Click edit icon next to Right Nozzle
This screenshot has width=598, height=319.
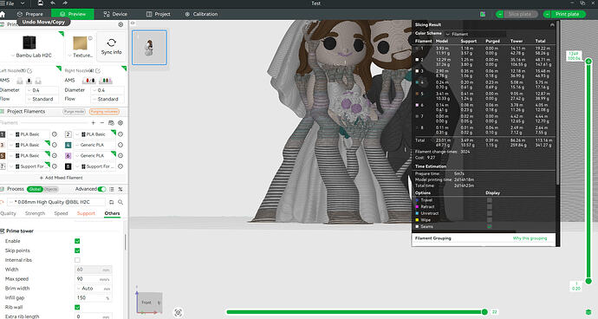click(98, 71)
